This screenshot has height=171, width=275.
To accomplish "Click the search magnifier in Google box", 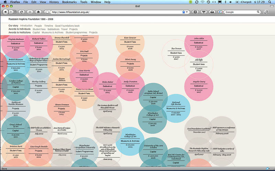I will click(x=258, y=12).
